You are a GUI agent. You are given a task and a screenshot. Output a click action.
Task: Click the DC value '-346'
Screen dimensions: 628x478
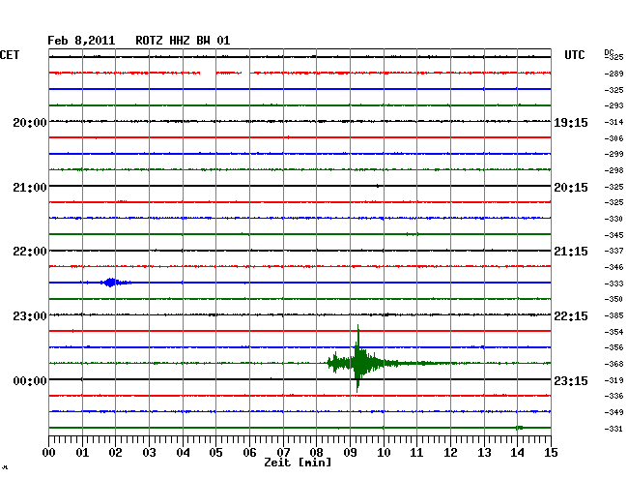(614, 267)
